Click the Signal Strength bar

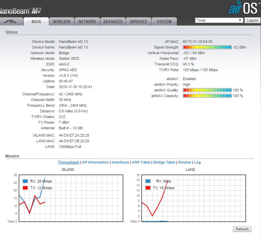click(x=207, y=47)
